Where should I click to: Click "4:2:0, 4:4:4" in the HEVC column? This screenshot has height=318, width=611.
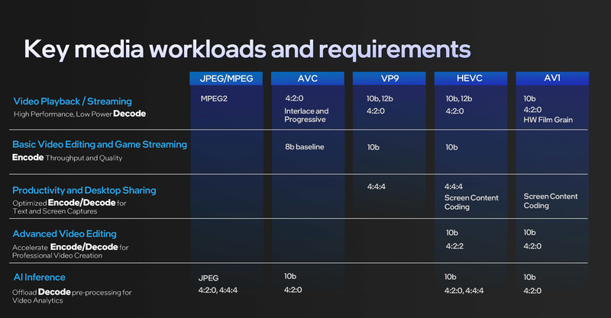click(464, 291)
